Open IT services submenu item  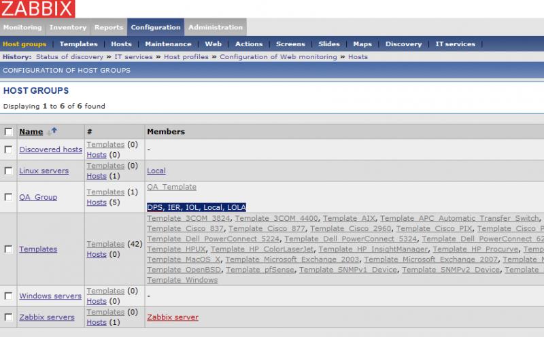point(455,44)
